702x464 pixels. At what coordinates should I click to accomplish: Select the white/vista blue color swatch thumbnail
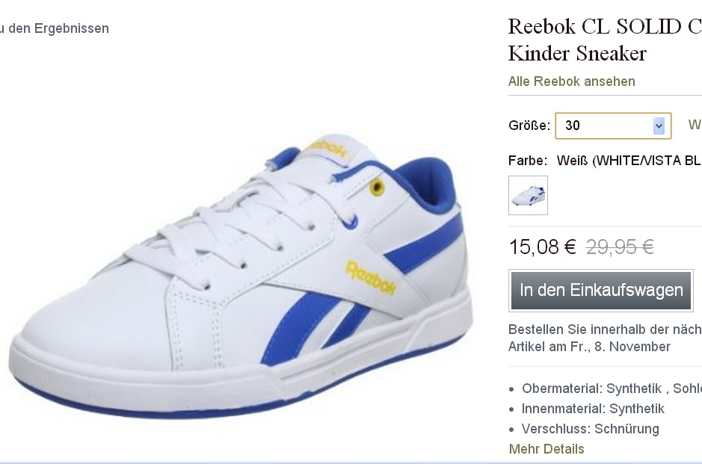(528, 196)
